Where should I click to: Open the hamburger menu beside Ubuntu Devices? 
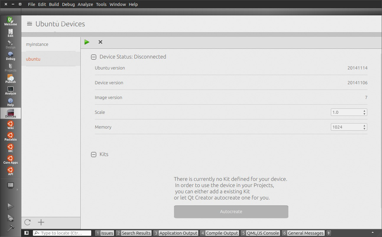(x=29, y=24)
